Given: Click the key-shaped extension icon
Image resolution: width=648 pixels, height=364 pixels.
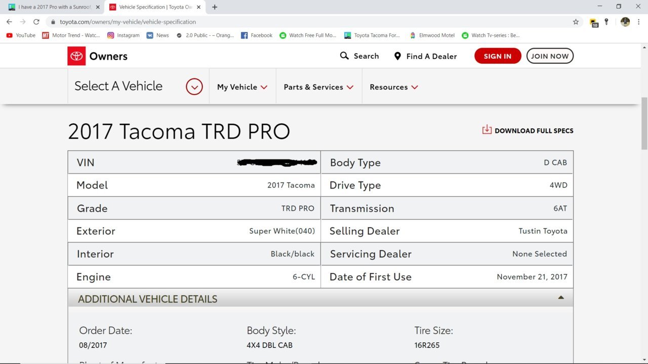Looking at the screenshot, I should [x=606, y=22].
